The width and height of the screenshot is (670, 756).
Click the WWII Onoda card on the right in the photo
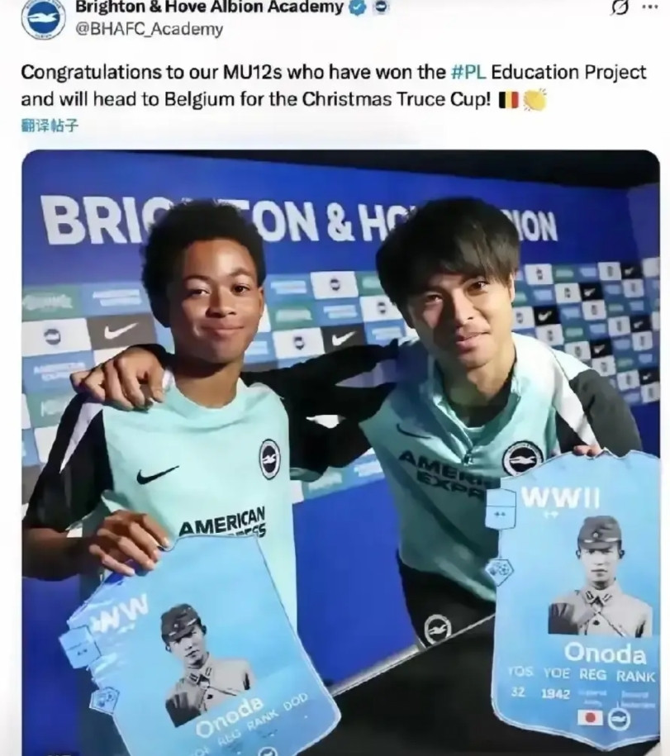tap(577, 598)
